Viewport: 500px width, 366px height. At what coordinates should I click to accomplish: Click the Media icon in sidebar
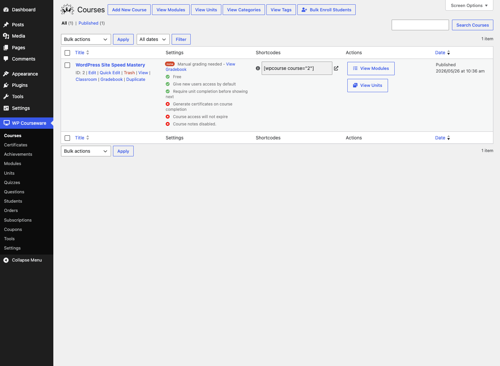6,36
